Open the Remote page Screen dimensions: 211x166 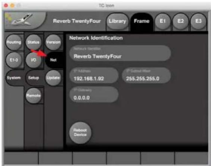tap(33, 95)
